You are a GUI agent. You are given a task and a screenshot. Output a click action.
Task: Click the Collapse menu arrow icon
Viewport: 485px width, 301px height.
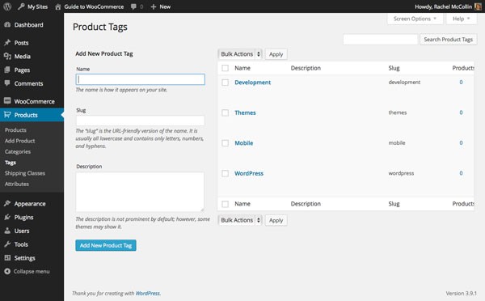coord(7,271)
